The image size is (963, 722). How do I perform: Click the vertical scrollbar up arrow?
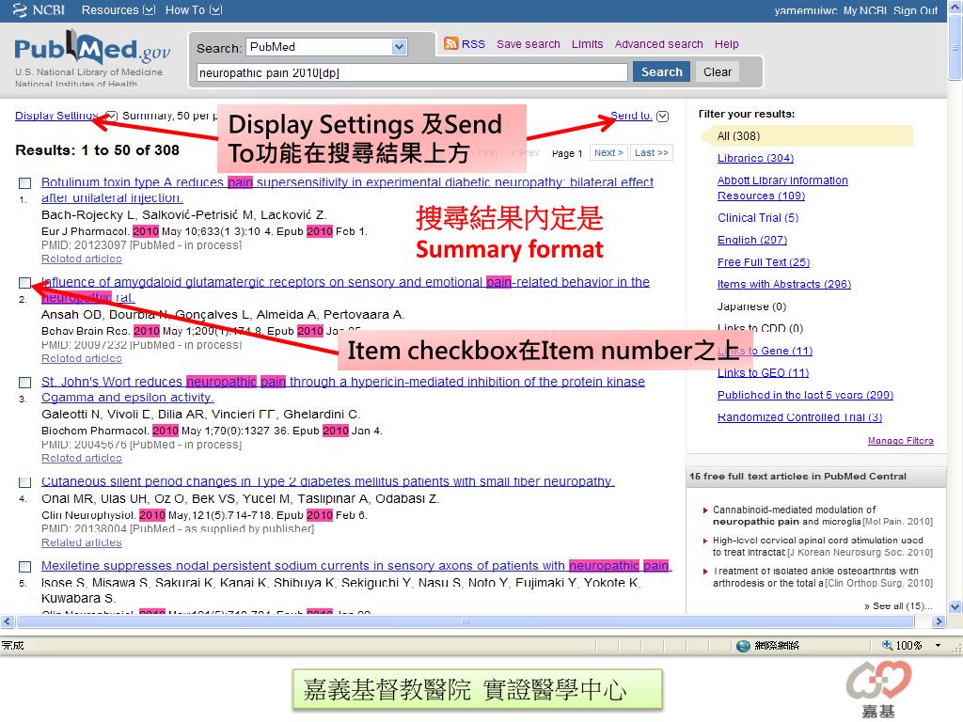(x=955, y=7)
